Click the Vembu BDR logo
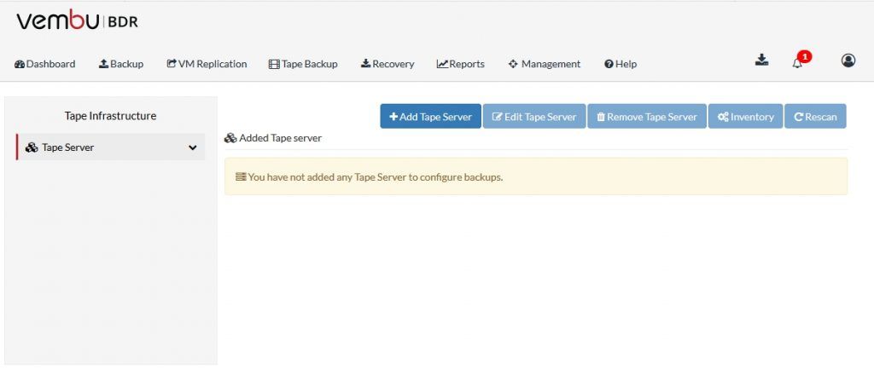 pyautogui.click(x=77, y=21)
